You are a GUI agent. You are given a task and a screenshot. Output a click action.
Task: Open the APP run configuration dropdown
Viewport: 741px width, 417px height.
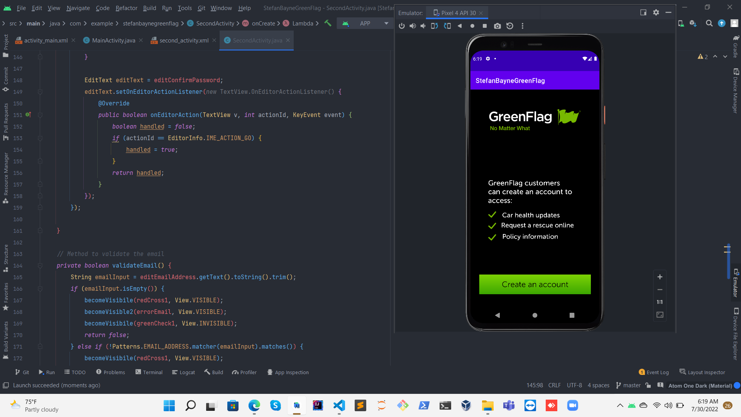tap(386, 23)
